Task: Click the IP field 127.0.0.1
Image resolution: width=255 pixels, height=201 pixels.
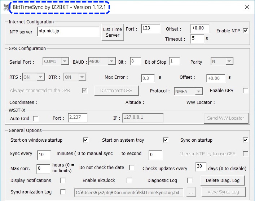Action: [143, 118]
